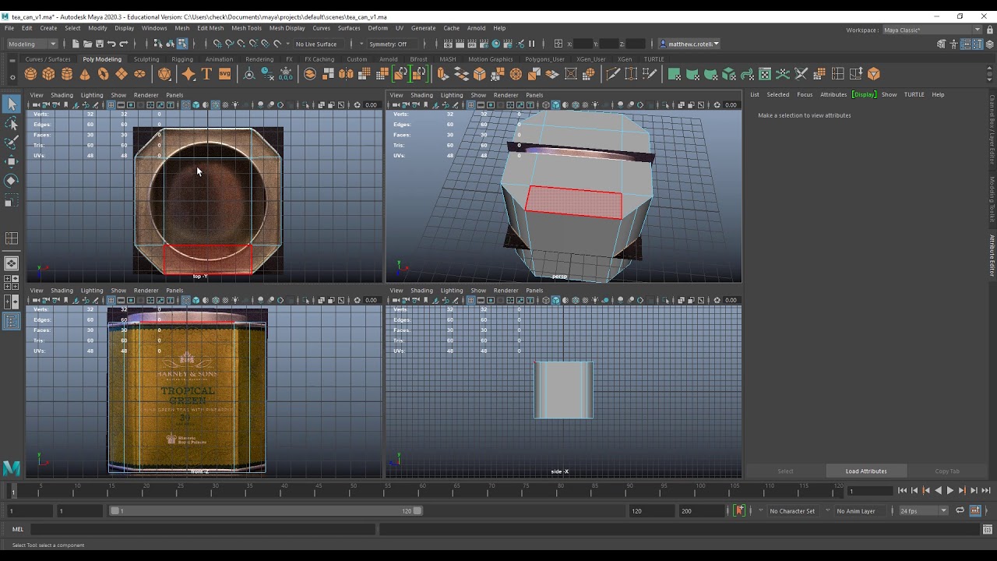Screen dimensions: 997x561
Task: Click the Redo arrow icon
Action: (x=123, y=44)
